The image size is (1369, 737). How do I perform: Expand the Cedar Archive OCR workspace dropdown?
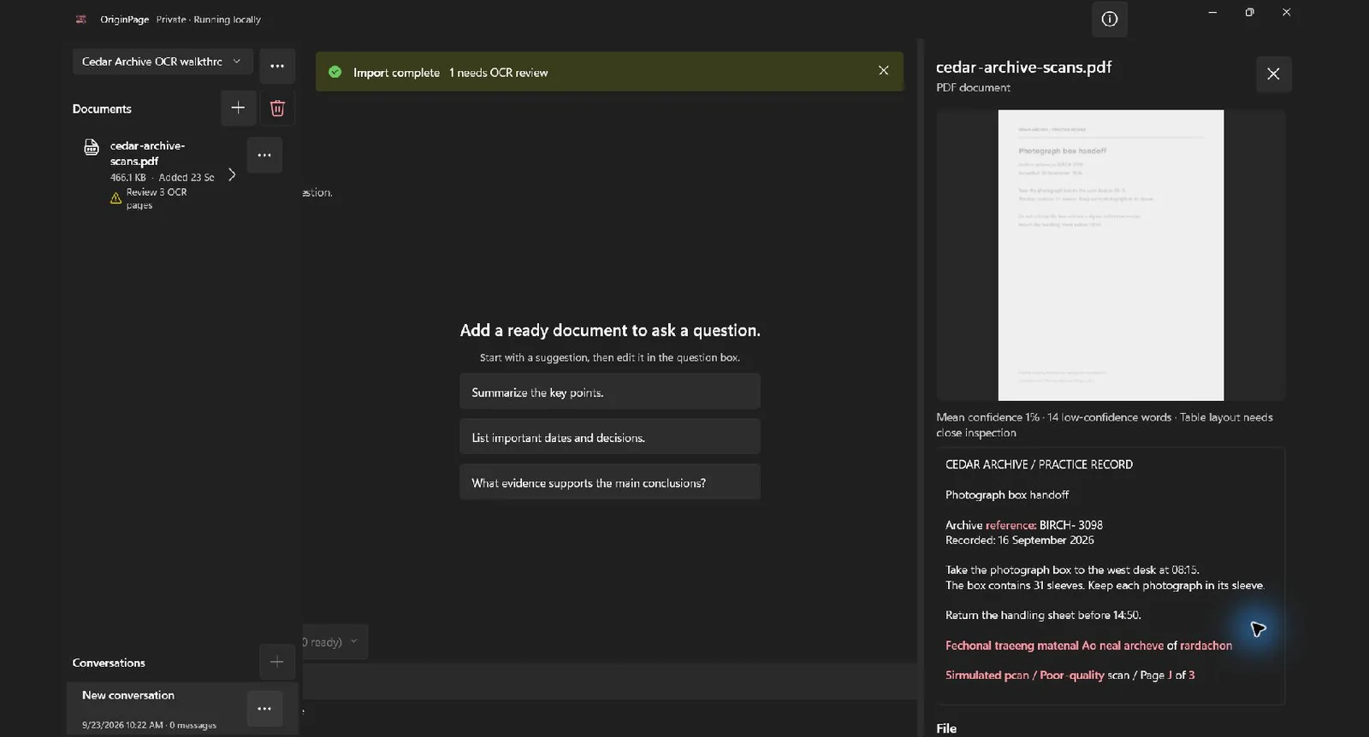coord(163,62)
